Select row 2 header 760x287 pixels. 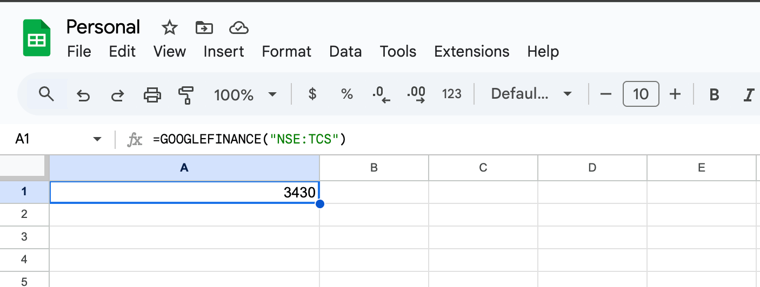click(x=24, y=214)
